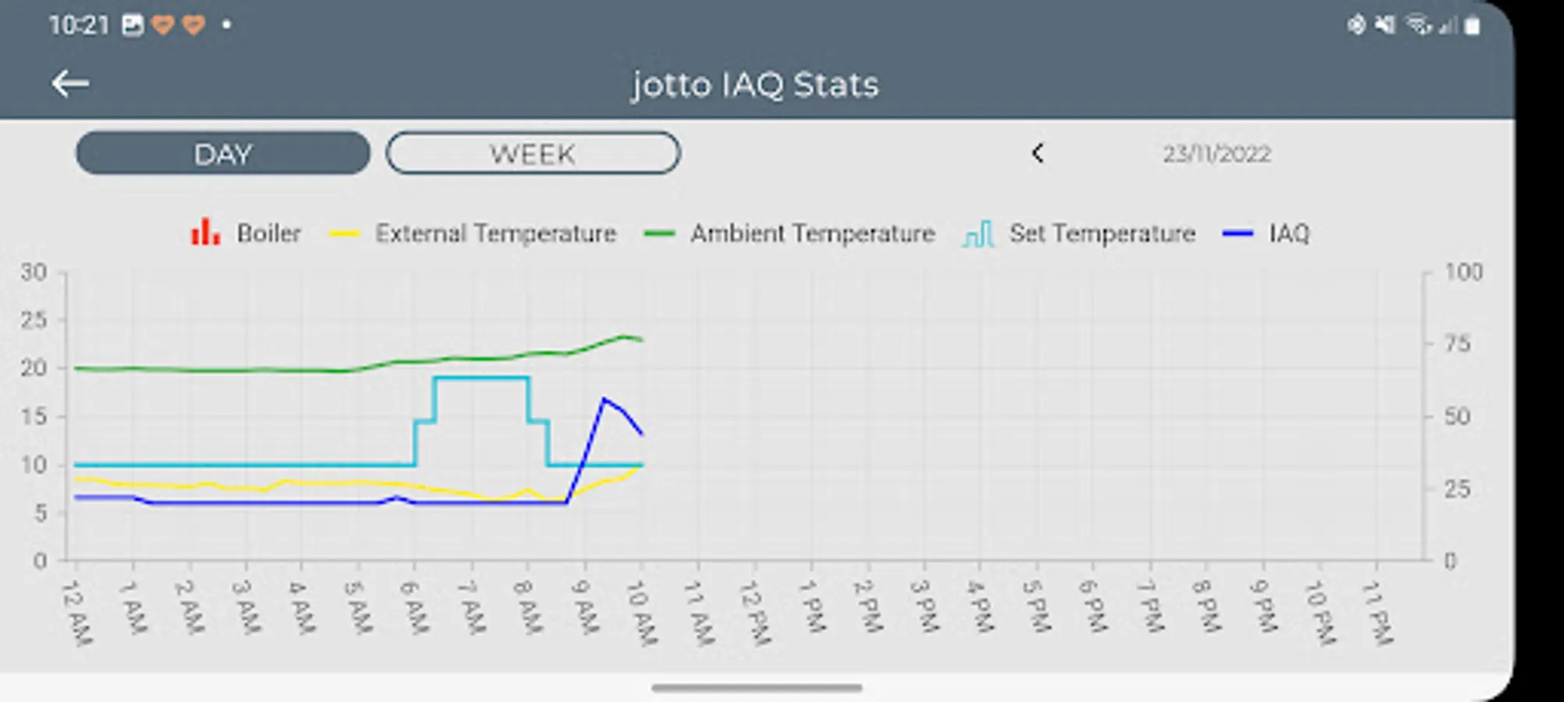
Task: Open the date 23/11/2022 picker
Action: (1217, 154)
